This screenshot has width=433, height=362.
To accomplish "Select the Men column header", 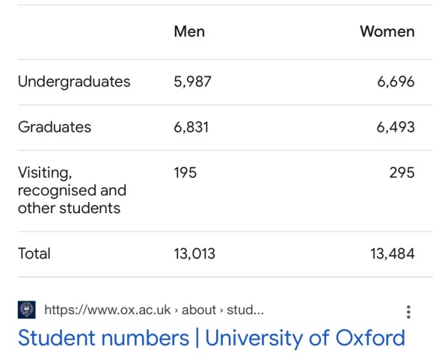I will click(x=189, y=31).
